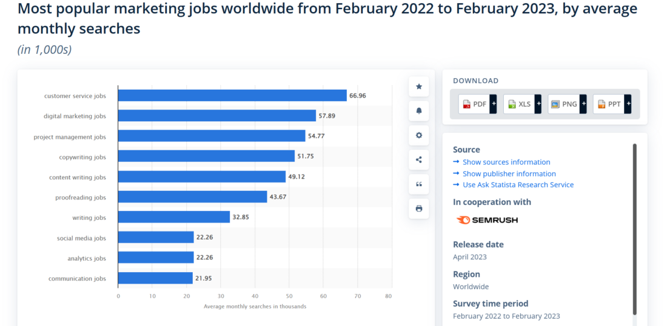Expand the plus next to XLS
667x326 pixels.
(x=538, y=104)
